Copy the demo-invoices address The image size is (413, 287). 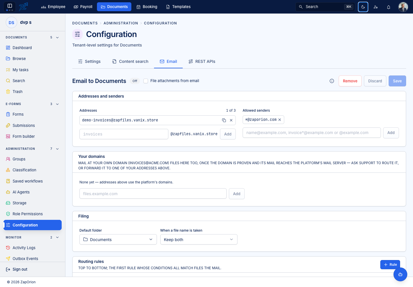click(x=224, y=120)
